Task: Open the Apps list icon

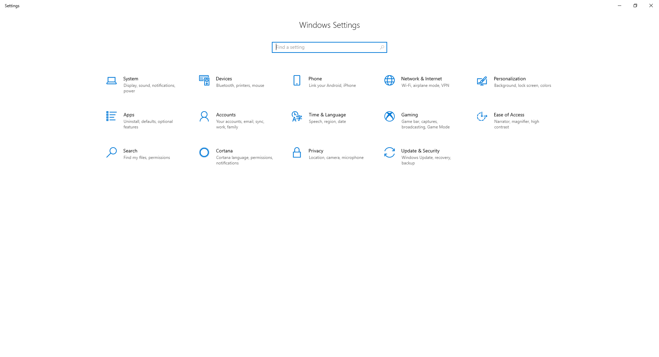Action: pos(111,116)
